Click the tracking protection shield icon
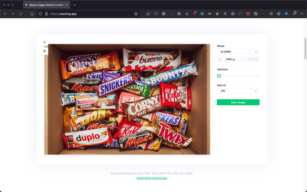This screenshot has height=192, width=307. (x=41, y=14)
